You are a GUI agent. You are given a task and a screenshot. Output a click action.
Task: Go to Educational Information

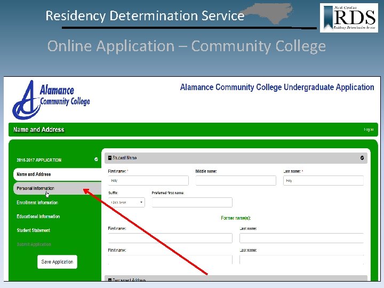[x=38, y=217]
